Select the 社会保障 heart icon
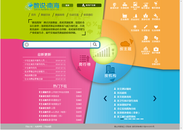Screen dimensions: 183x131 pyautogui.click(x=156, y=27)
